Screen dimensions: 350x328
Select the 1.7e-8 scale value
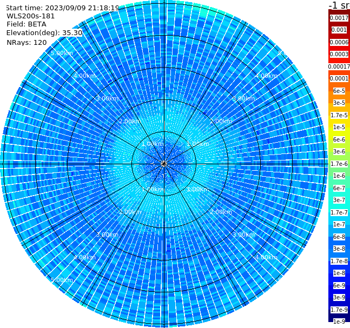coord(339,261)
